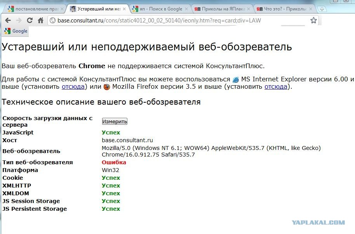This screenshot has width=355, height=234.
Task: Bookmark this page with the star icon
Action: (313, 20)
